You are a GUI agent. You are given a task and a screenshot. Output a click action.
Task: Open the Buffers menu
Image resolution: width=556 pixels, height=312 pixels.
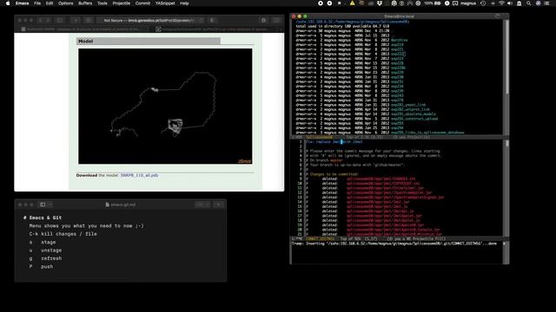pos(85,3)
